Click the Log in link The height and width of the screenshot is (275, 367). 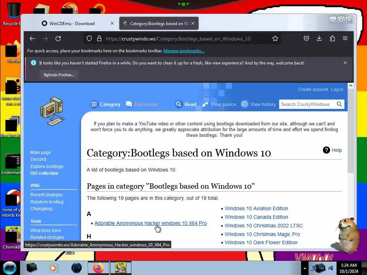point(337,89)
